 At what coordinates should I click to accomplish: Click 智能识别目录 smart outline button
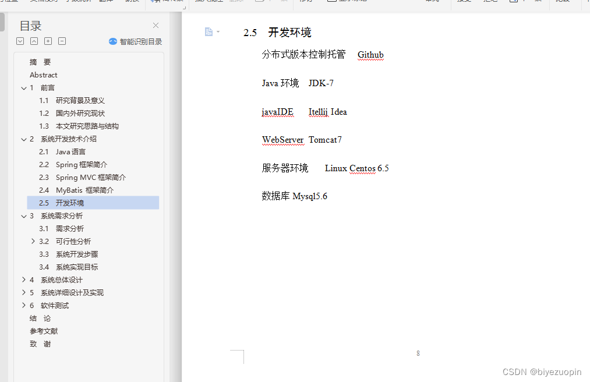click(136, 42)
